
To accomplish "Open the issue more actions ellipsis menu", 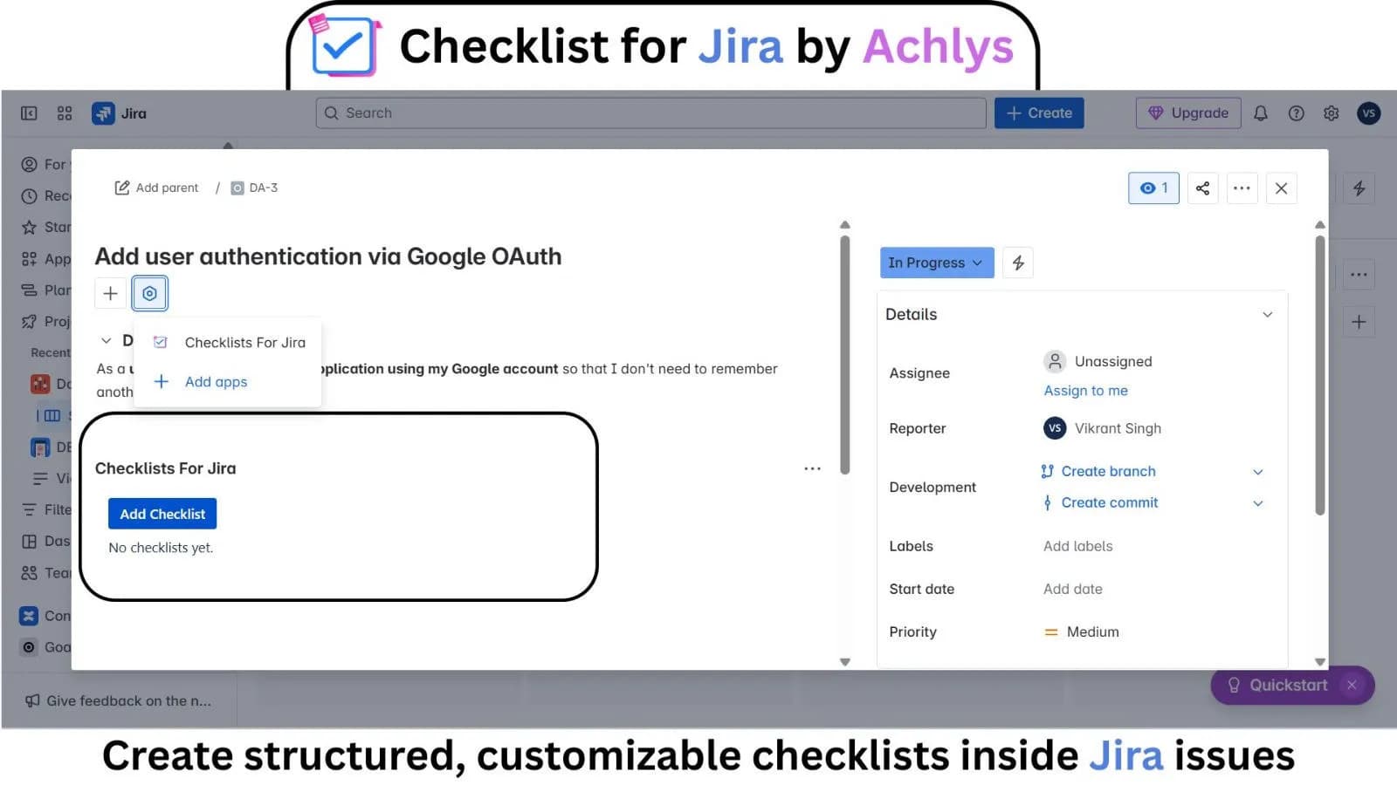I will click(x=1242, y=188).
